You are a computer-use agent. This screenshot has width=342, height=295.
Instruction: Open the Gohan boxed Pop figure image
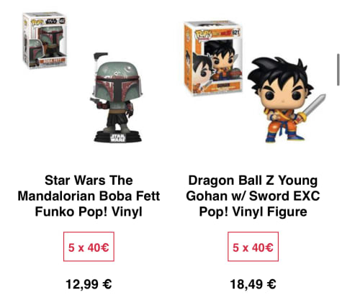tap(213, 58)
